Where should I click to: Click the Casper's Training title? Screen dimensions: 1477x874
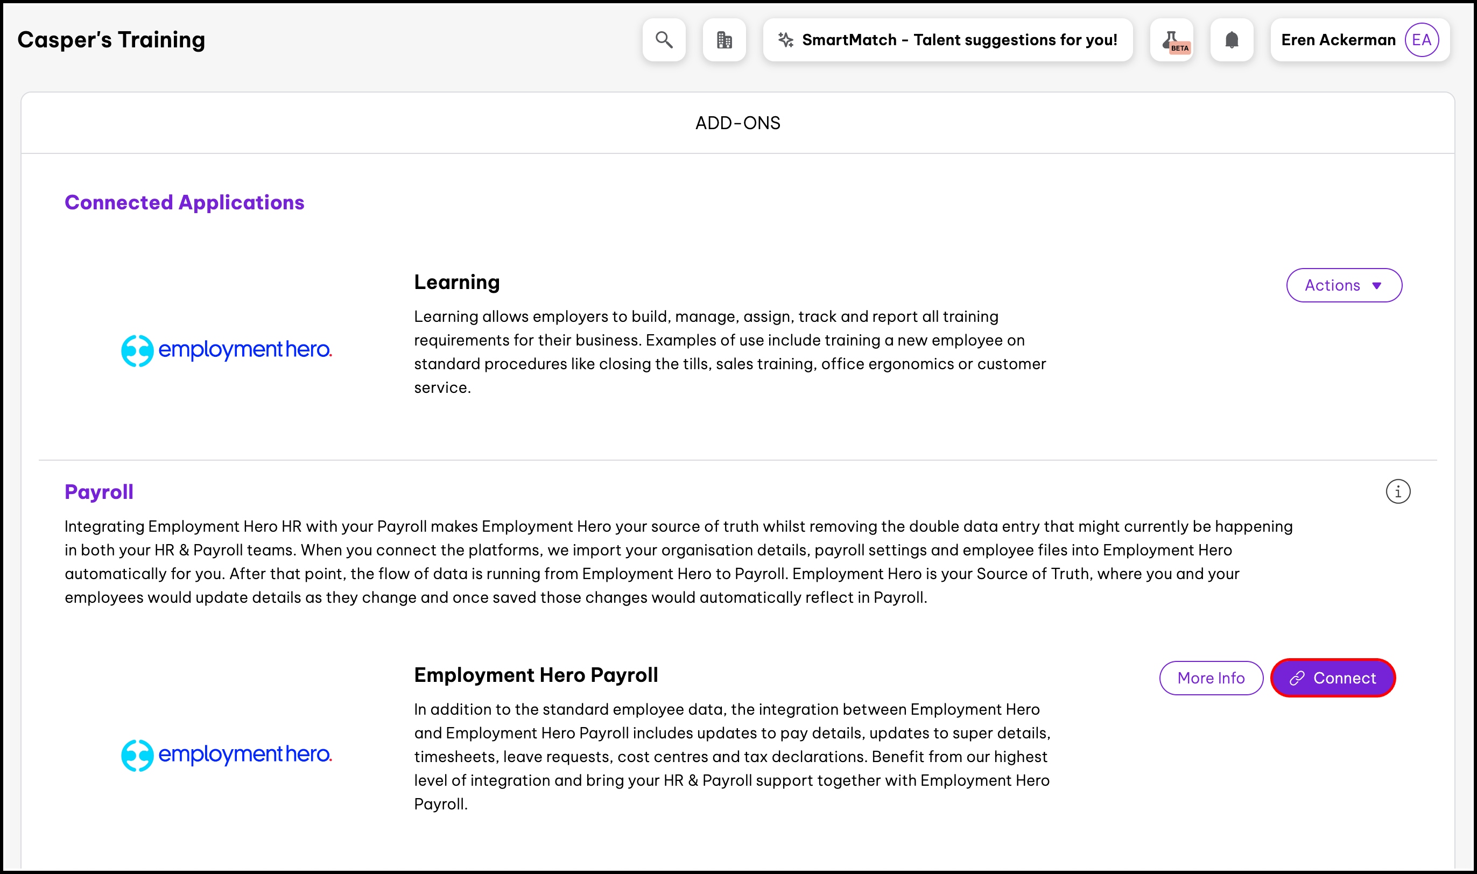click(x=111, y=40)
